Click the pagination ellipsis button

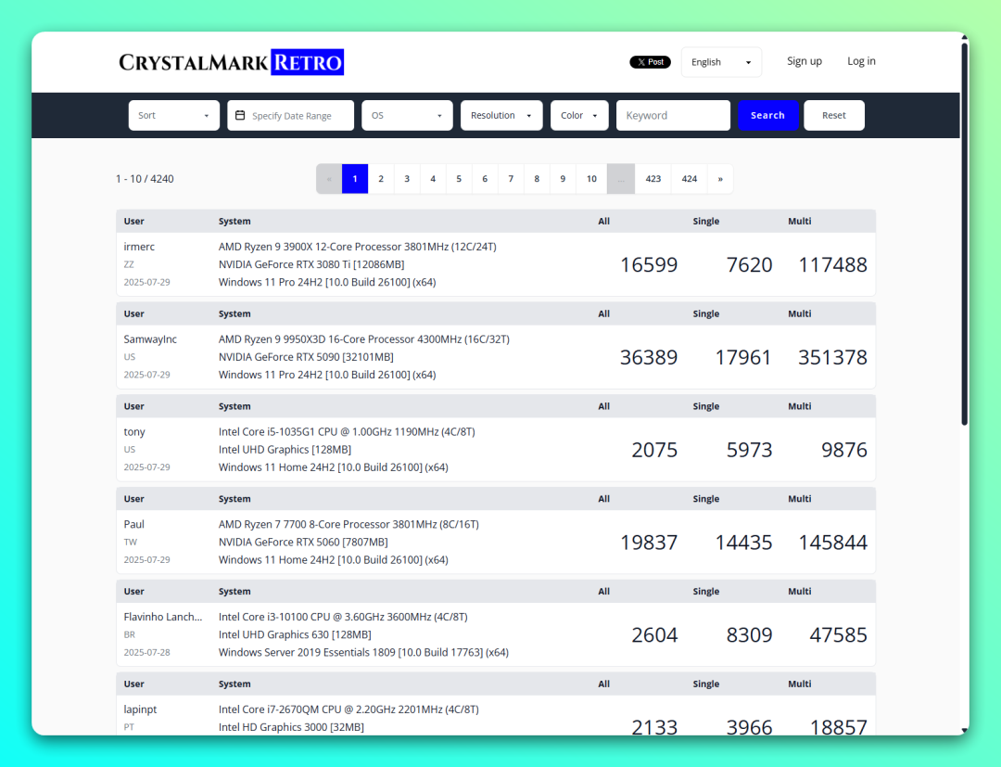[621, 179]
